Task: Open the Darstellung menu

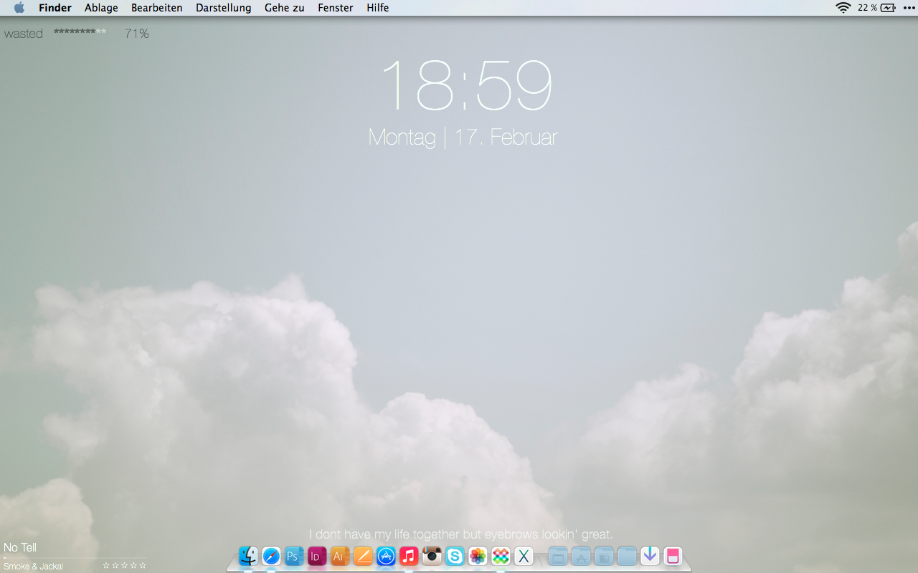Action: 224,8
